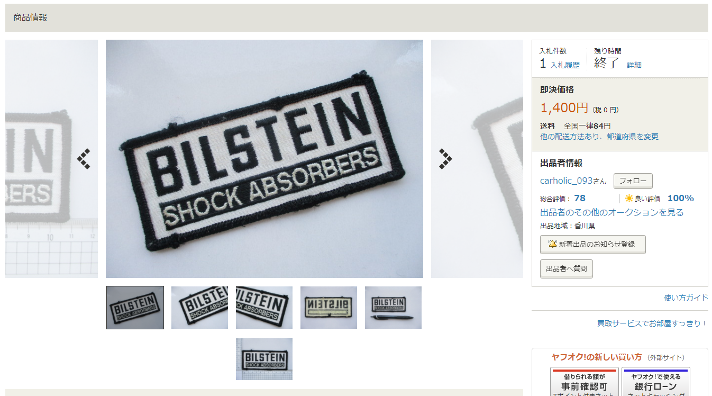Open seller carholic_093 profile

[573, 181]
